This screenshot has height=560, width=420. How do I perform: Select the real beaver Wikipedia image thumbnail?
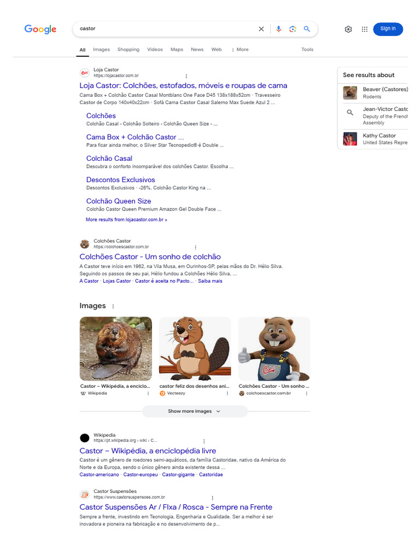pyautogui.click(x=115, y=348)
